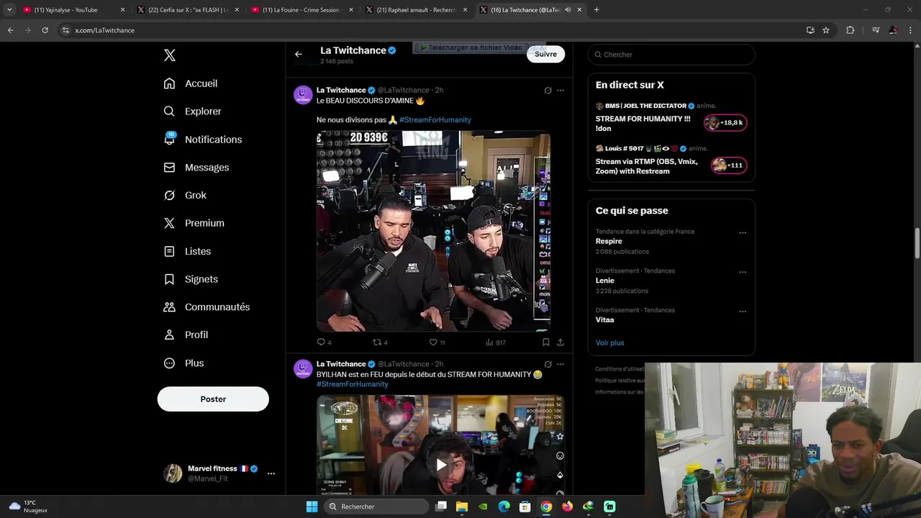
Task: Open Profil page
Action: point(186,335)
